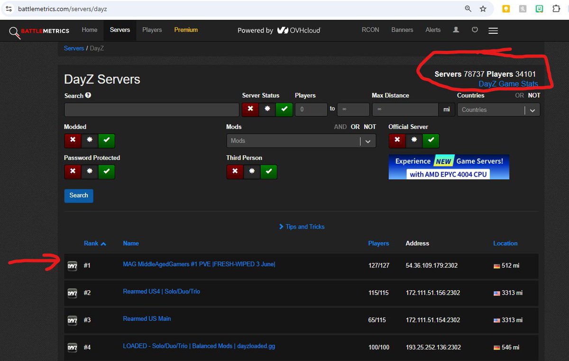This screenshot has width=569, height=361.
Task: Click the minimum Players input field
Action: click(311, 110)
